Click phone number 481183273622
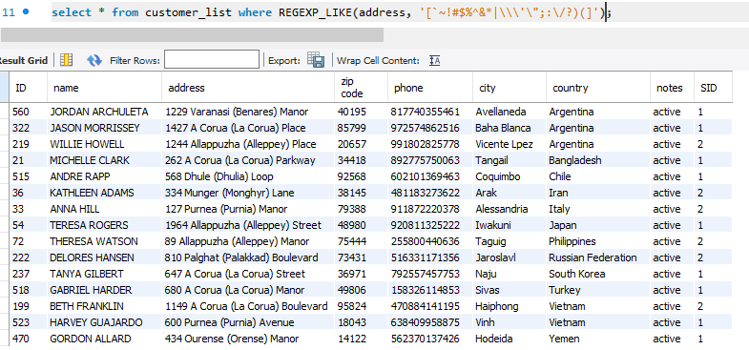The width and height of the screenshot is (749, 350). tap(425, 193)
